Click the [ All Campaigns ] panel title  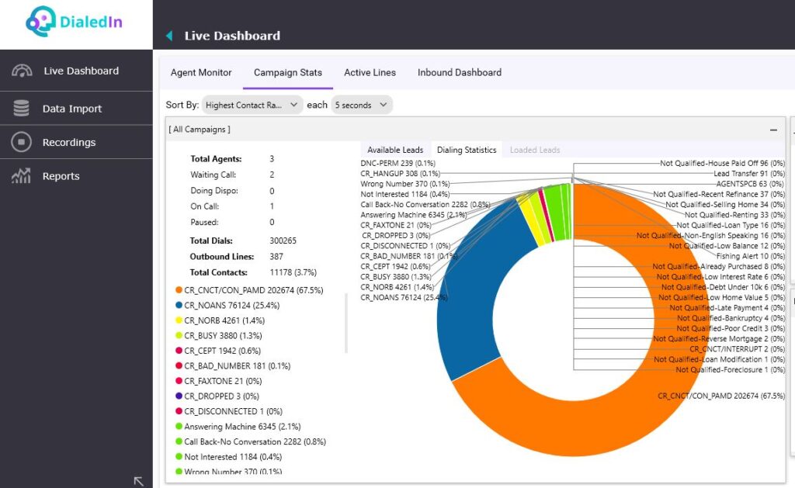coord(200,130)
